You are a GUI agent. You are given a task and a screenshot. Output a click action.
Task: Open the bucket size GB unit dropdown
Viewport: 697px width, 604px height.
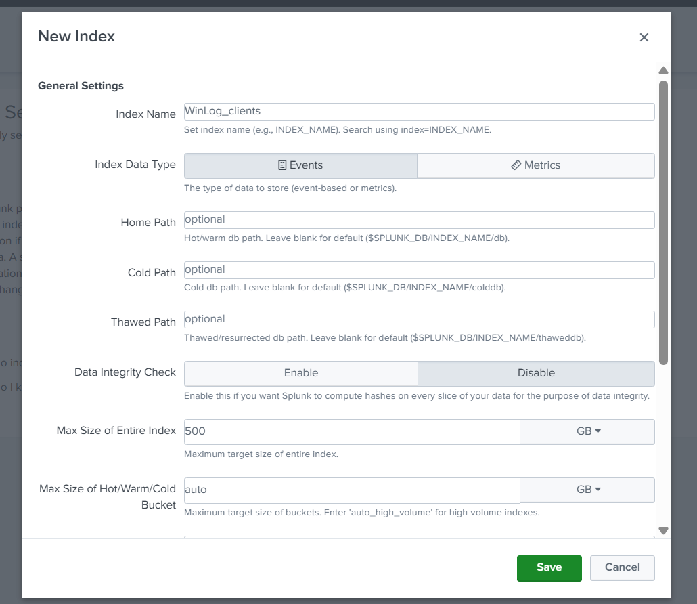point(587,490)
